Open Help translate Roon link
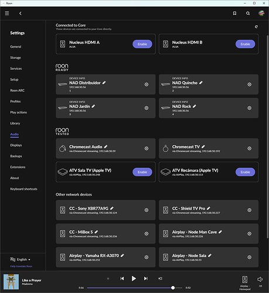 pos(21,266)
